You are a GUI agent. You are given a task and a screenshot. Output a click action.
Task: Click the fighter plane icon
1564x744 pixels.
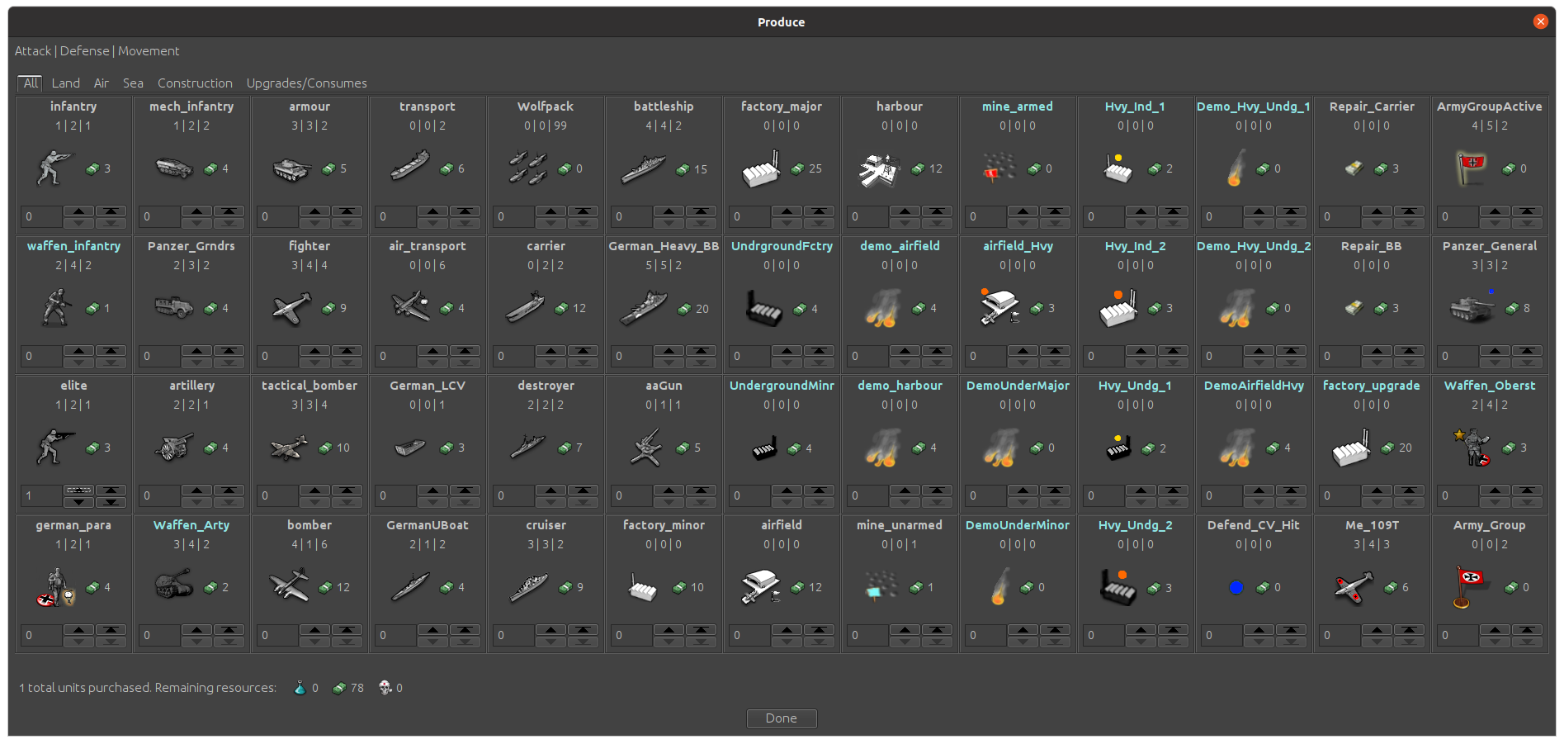(x=291, y=309)
